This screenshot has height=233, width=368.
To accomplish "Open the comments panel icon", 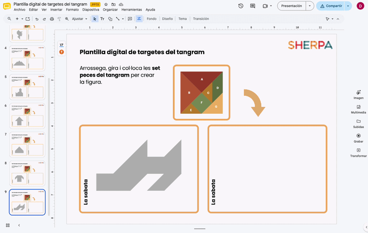I will (253, 6).
